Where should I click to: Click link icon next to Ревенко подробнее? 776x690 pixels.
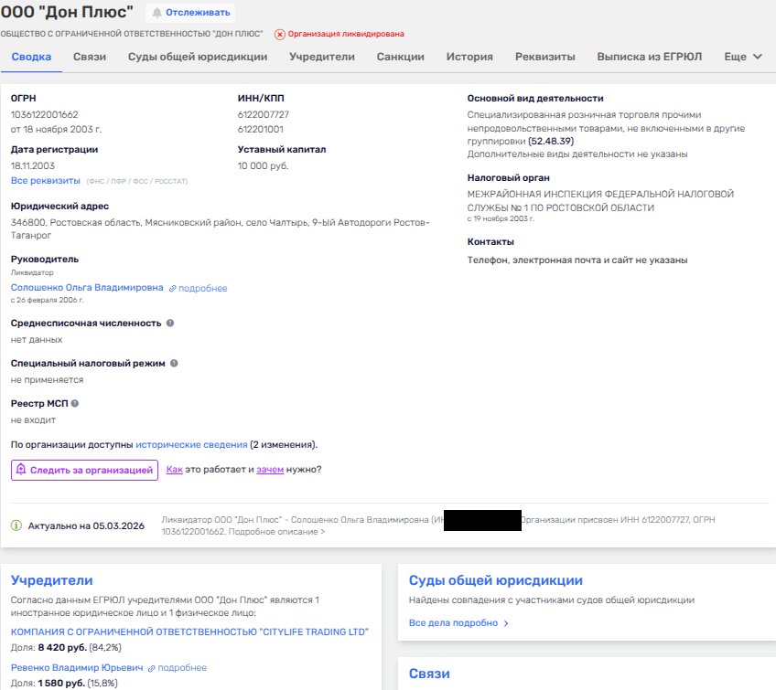tap(152, 668)
